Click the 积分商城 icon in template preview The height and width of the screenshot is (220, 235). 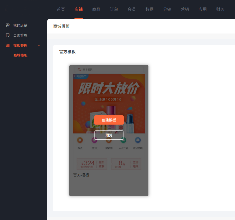coord(138,140)
